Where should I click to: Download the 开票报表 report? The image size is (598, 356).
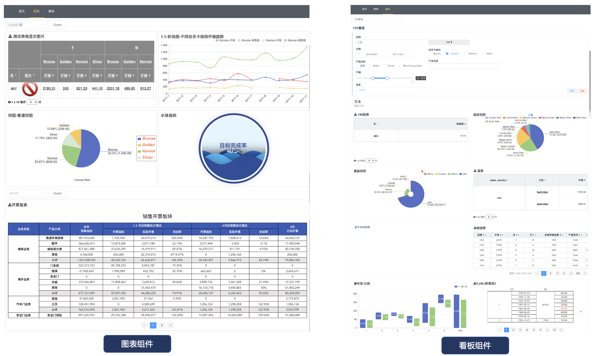point(10,205)
